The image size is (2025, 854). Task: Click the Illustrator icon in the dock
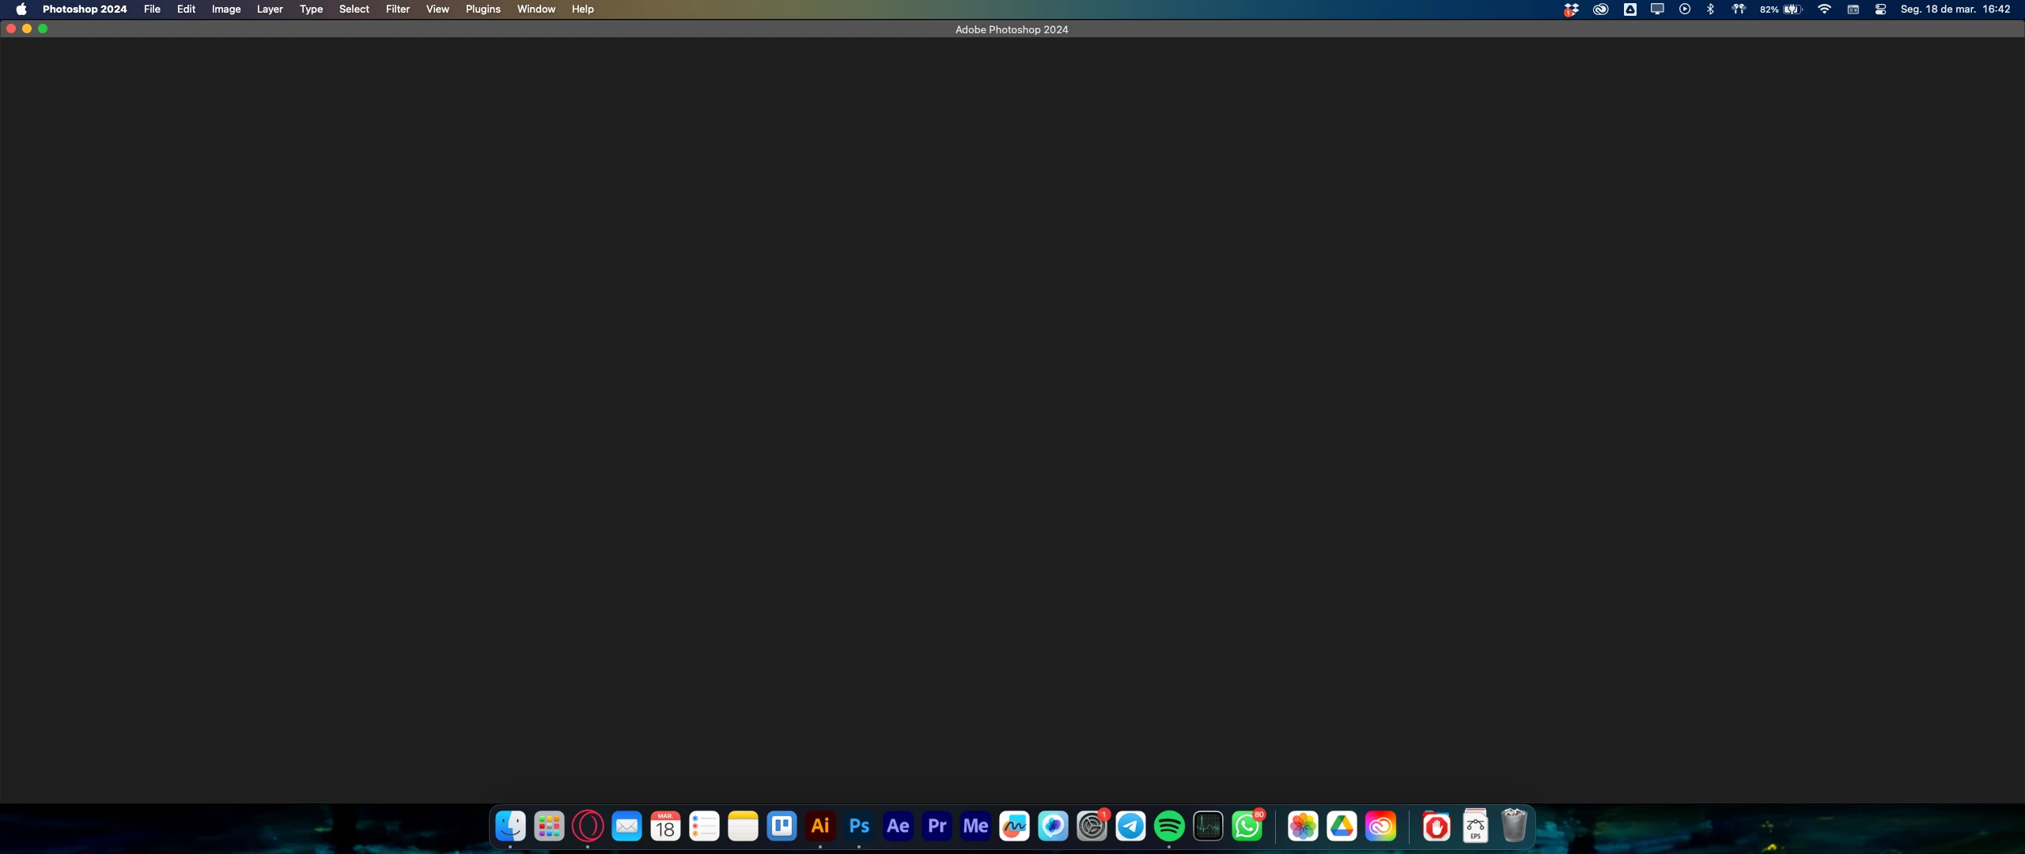click(x=820, y=826)
